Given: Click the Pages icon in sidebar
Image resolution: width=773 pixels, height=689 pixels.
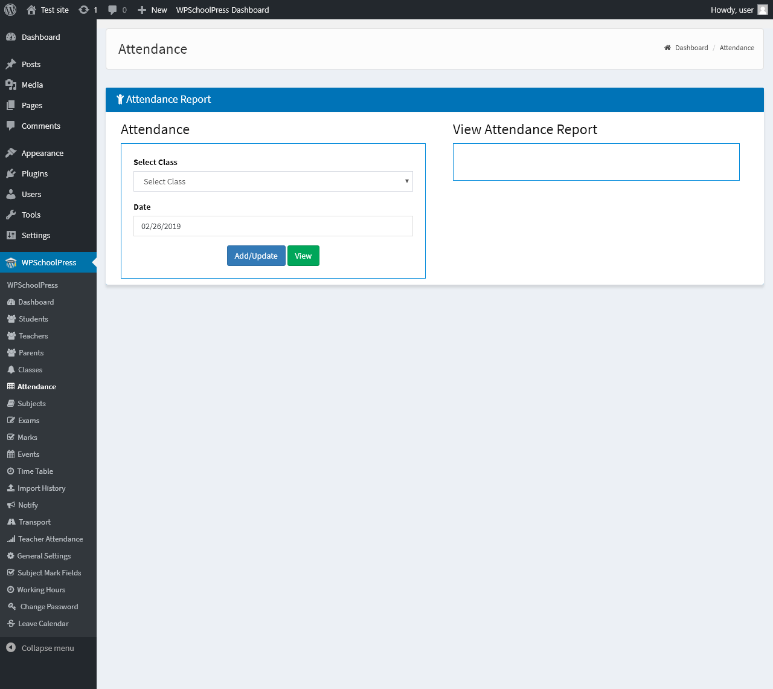Looking at the screenshot, I should (11, 105).
